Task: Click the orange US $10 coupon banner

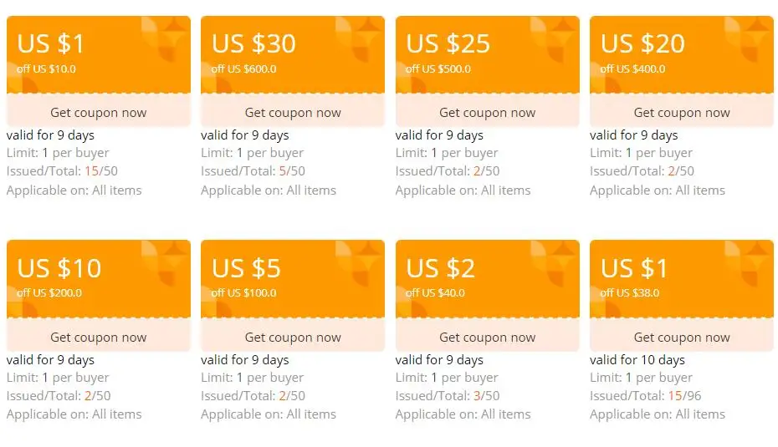Action: (x=98, y=279)
